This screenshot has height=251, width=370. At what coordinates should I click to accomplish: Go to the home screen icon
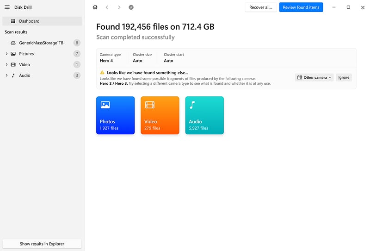click(95, 7)
